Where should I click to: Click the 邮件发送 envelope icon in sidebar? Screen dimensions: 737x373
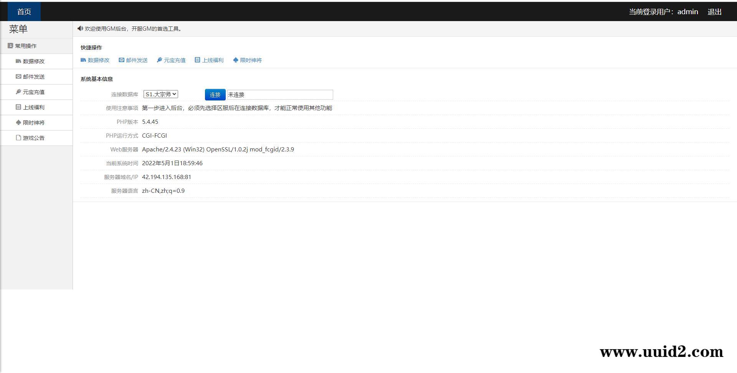point(18,77)
